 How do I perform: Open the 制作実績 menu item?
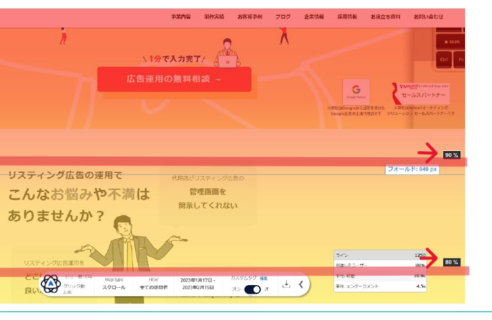point(214,16)
